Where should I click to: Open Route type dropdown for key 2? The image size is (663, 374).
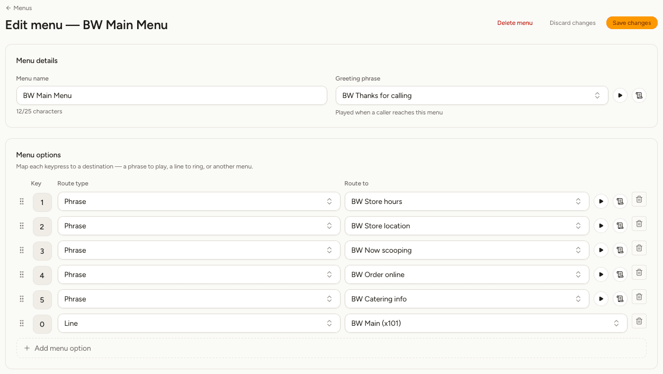coord(199,226)
